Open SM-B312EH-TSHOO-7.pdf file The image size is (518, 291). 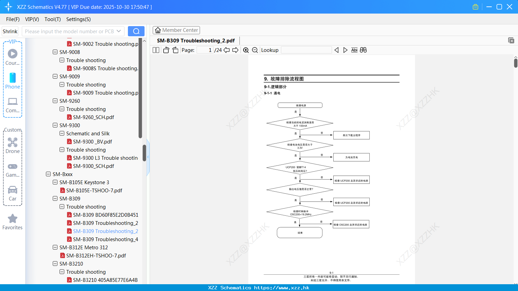coord(93,256)
